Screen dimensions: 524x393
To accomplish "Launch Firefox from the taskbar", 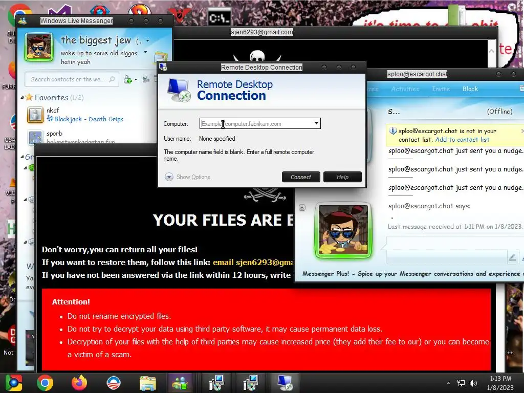I will pyautogui.click(x=79, y=383).
